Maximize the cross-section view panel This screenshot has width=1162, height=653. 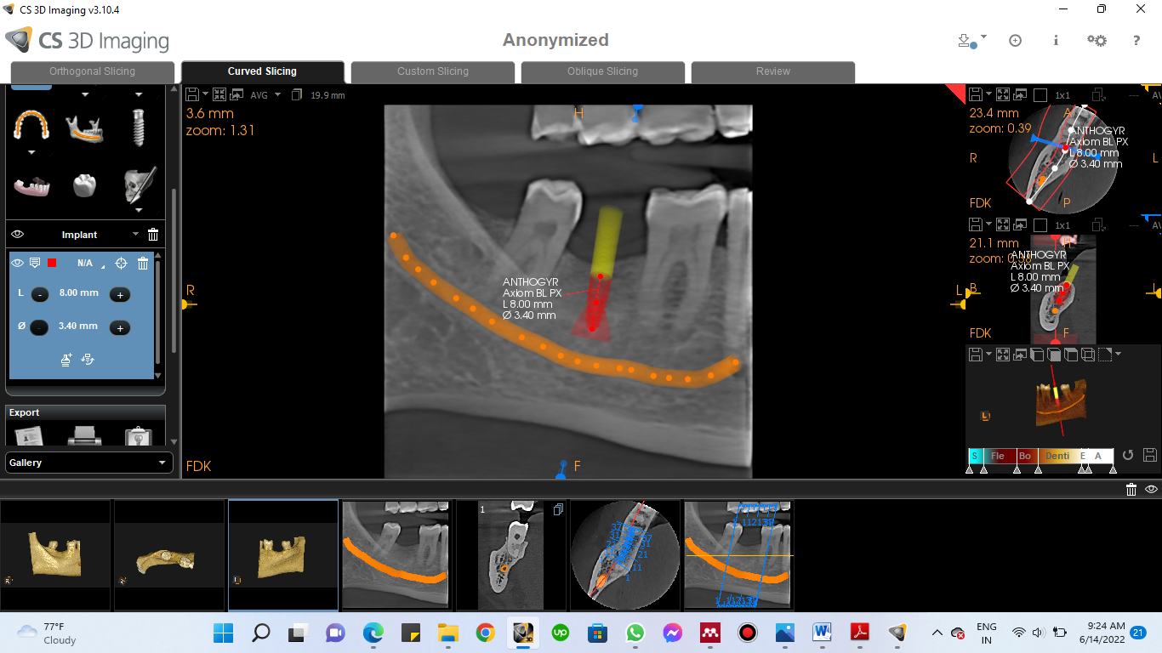point(1002,224)
